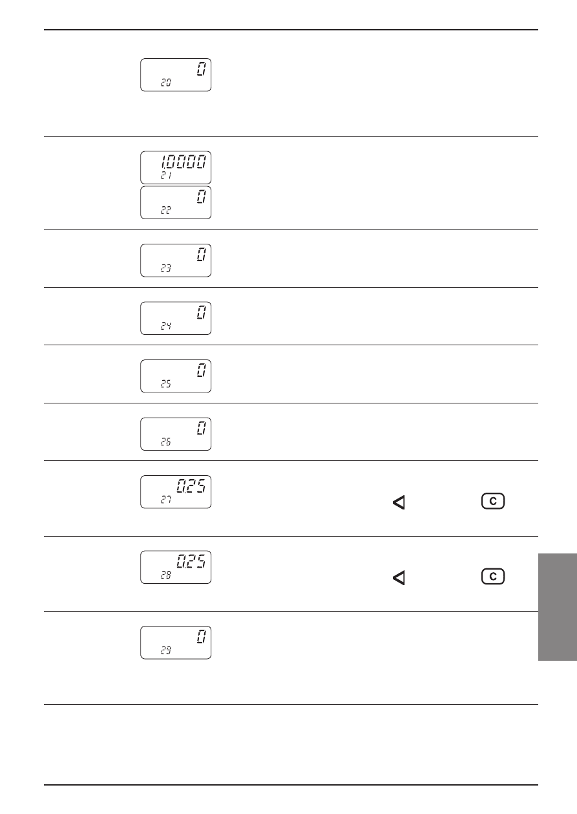Click the small index number 20

tap(166, 83)
